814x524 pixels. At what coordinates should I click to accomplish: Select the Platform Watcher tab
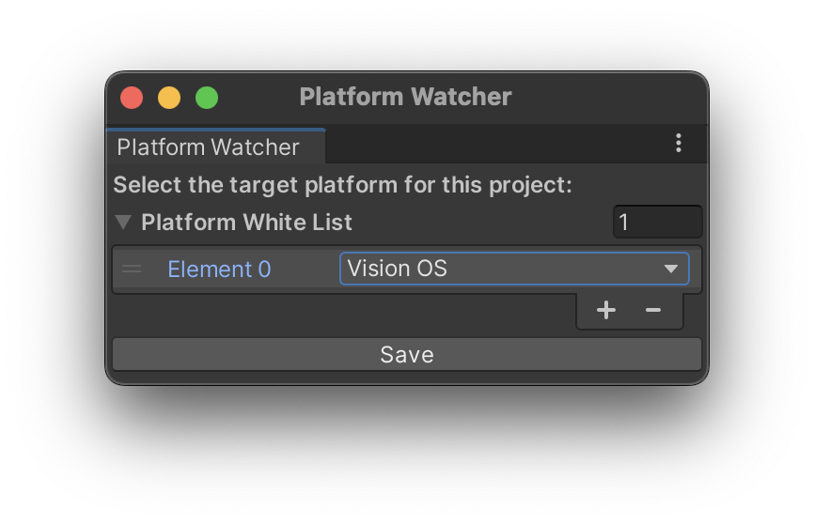(x=209, y=147)
